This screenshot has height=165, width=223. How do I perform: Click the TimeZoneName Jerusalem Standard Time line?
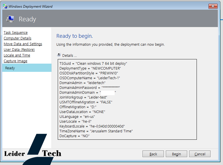tap(96, 131)
